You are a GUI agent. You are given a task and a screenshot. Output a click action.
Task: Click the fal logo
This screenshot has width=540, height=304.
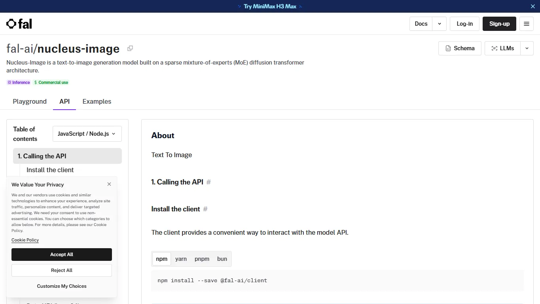pyautogui.click(x=19, y=24)
